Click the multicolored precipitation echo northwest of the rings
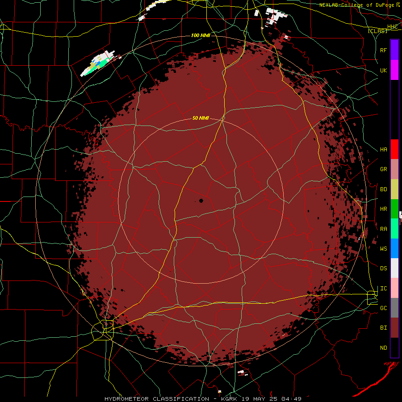The width and height of the screenshot is (402, 402). coord(97,63)
